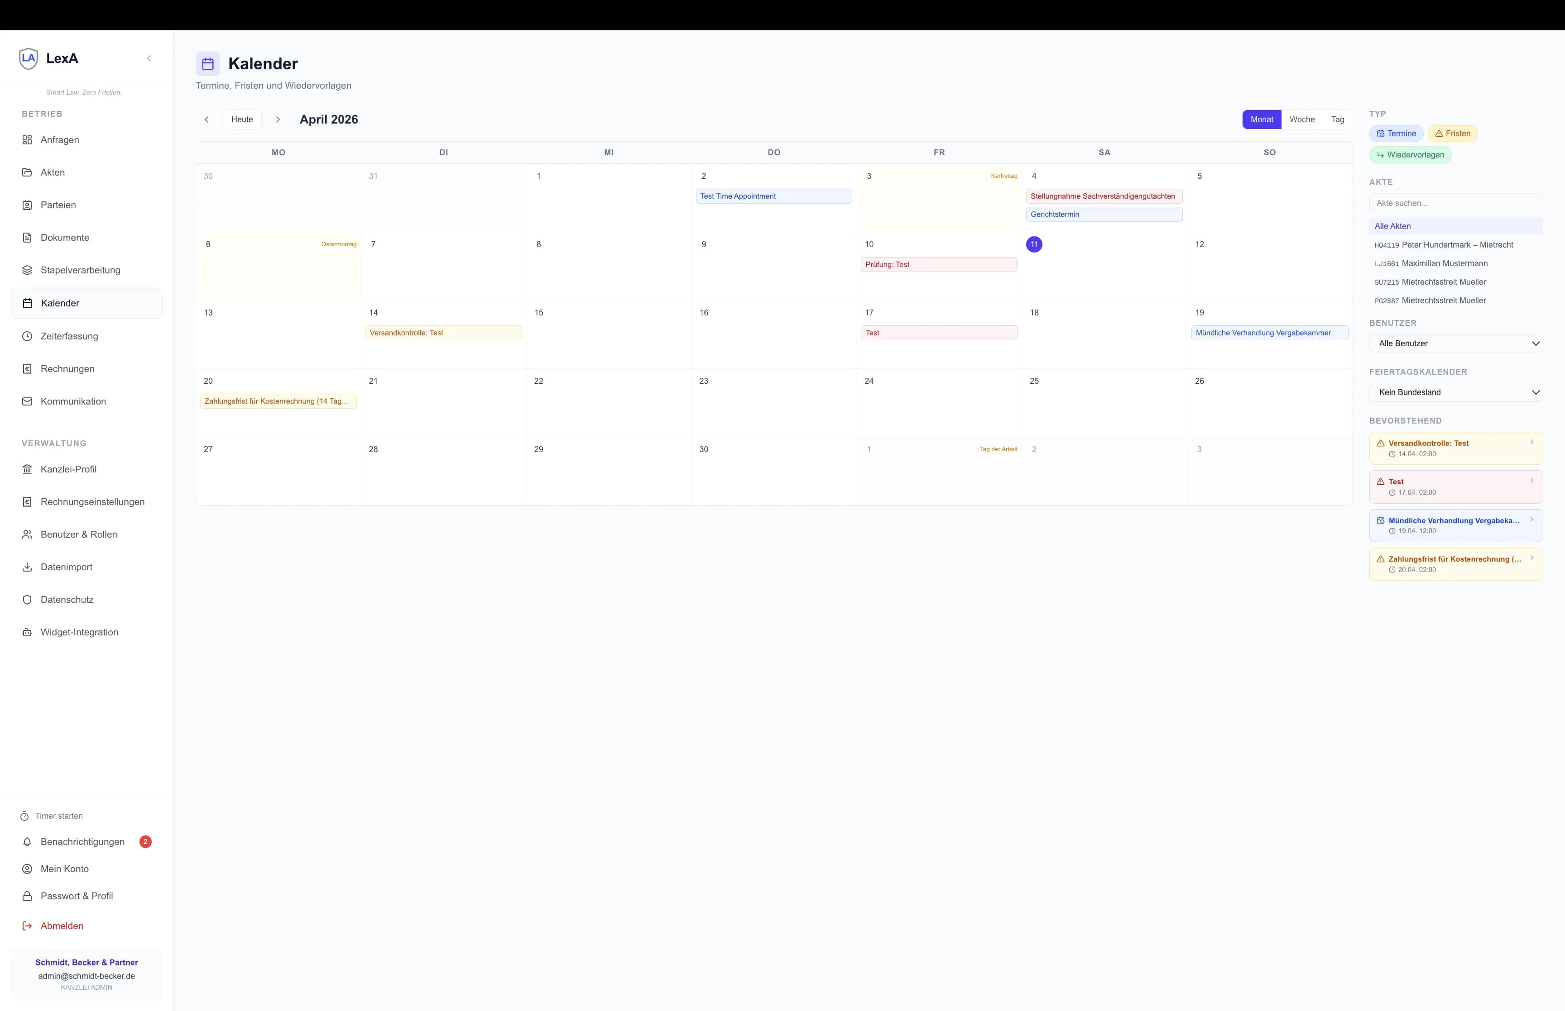Image resolution: width=1565 pixels, height=1011 pixels.
Task: Switch to the Tag view tab
Action: [x=1337, y=119]
